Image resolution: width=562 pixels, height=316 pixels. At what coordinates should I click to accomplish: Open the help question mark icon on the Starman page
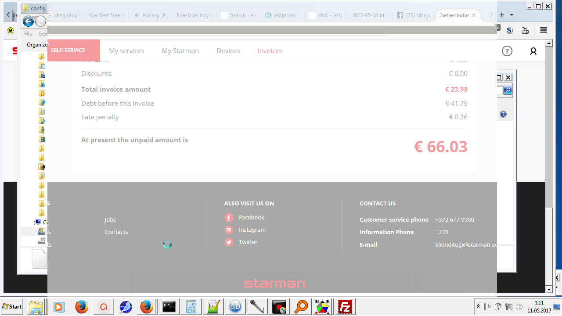pos(507,51)
